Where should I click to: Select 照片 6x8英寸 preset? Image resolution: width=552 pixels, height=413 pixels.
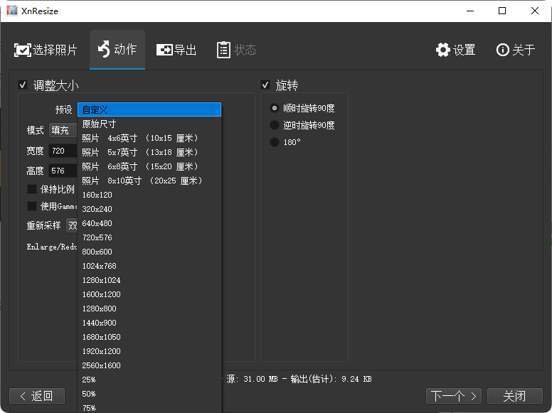point(149,166)
